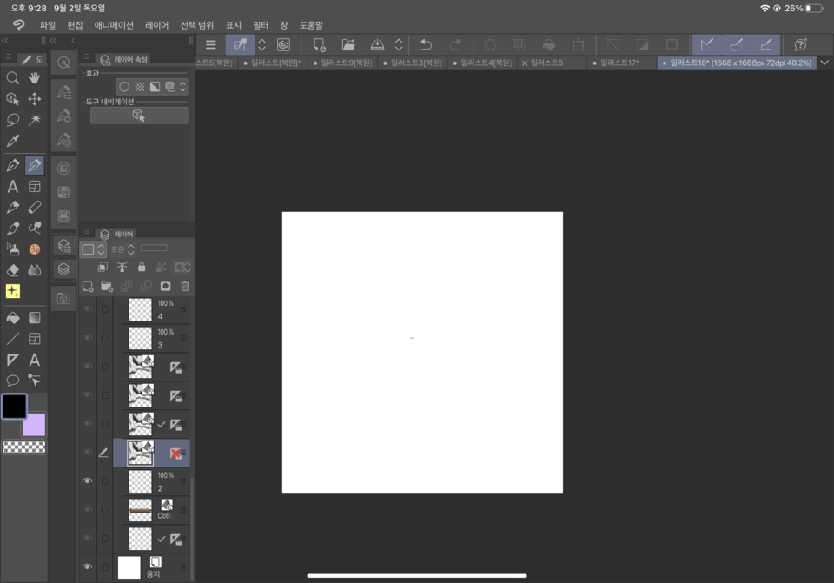Hide the 용지 paper layer eye icon

coord(87,567)
